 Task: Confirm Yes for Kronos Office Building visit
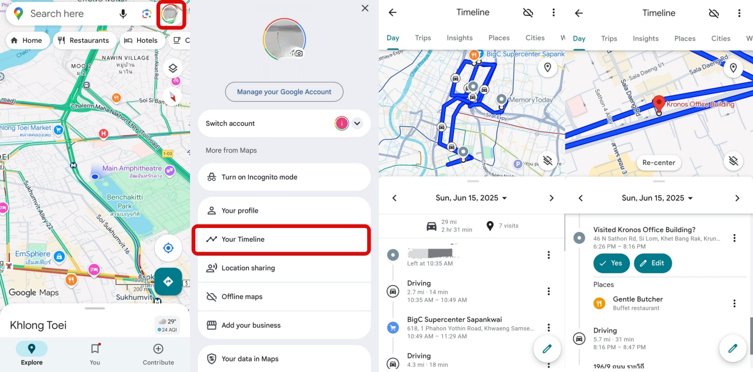point(611,263)
